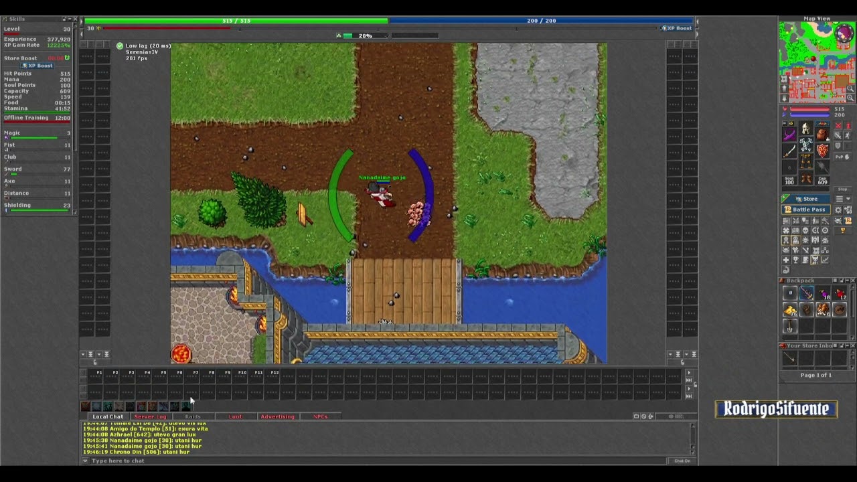The width and height of the screenshot is (857, 482).
Task: Select the sword weapon slot
Action: click(x=790, y=151)
